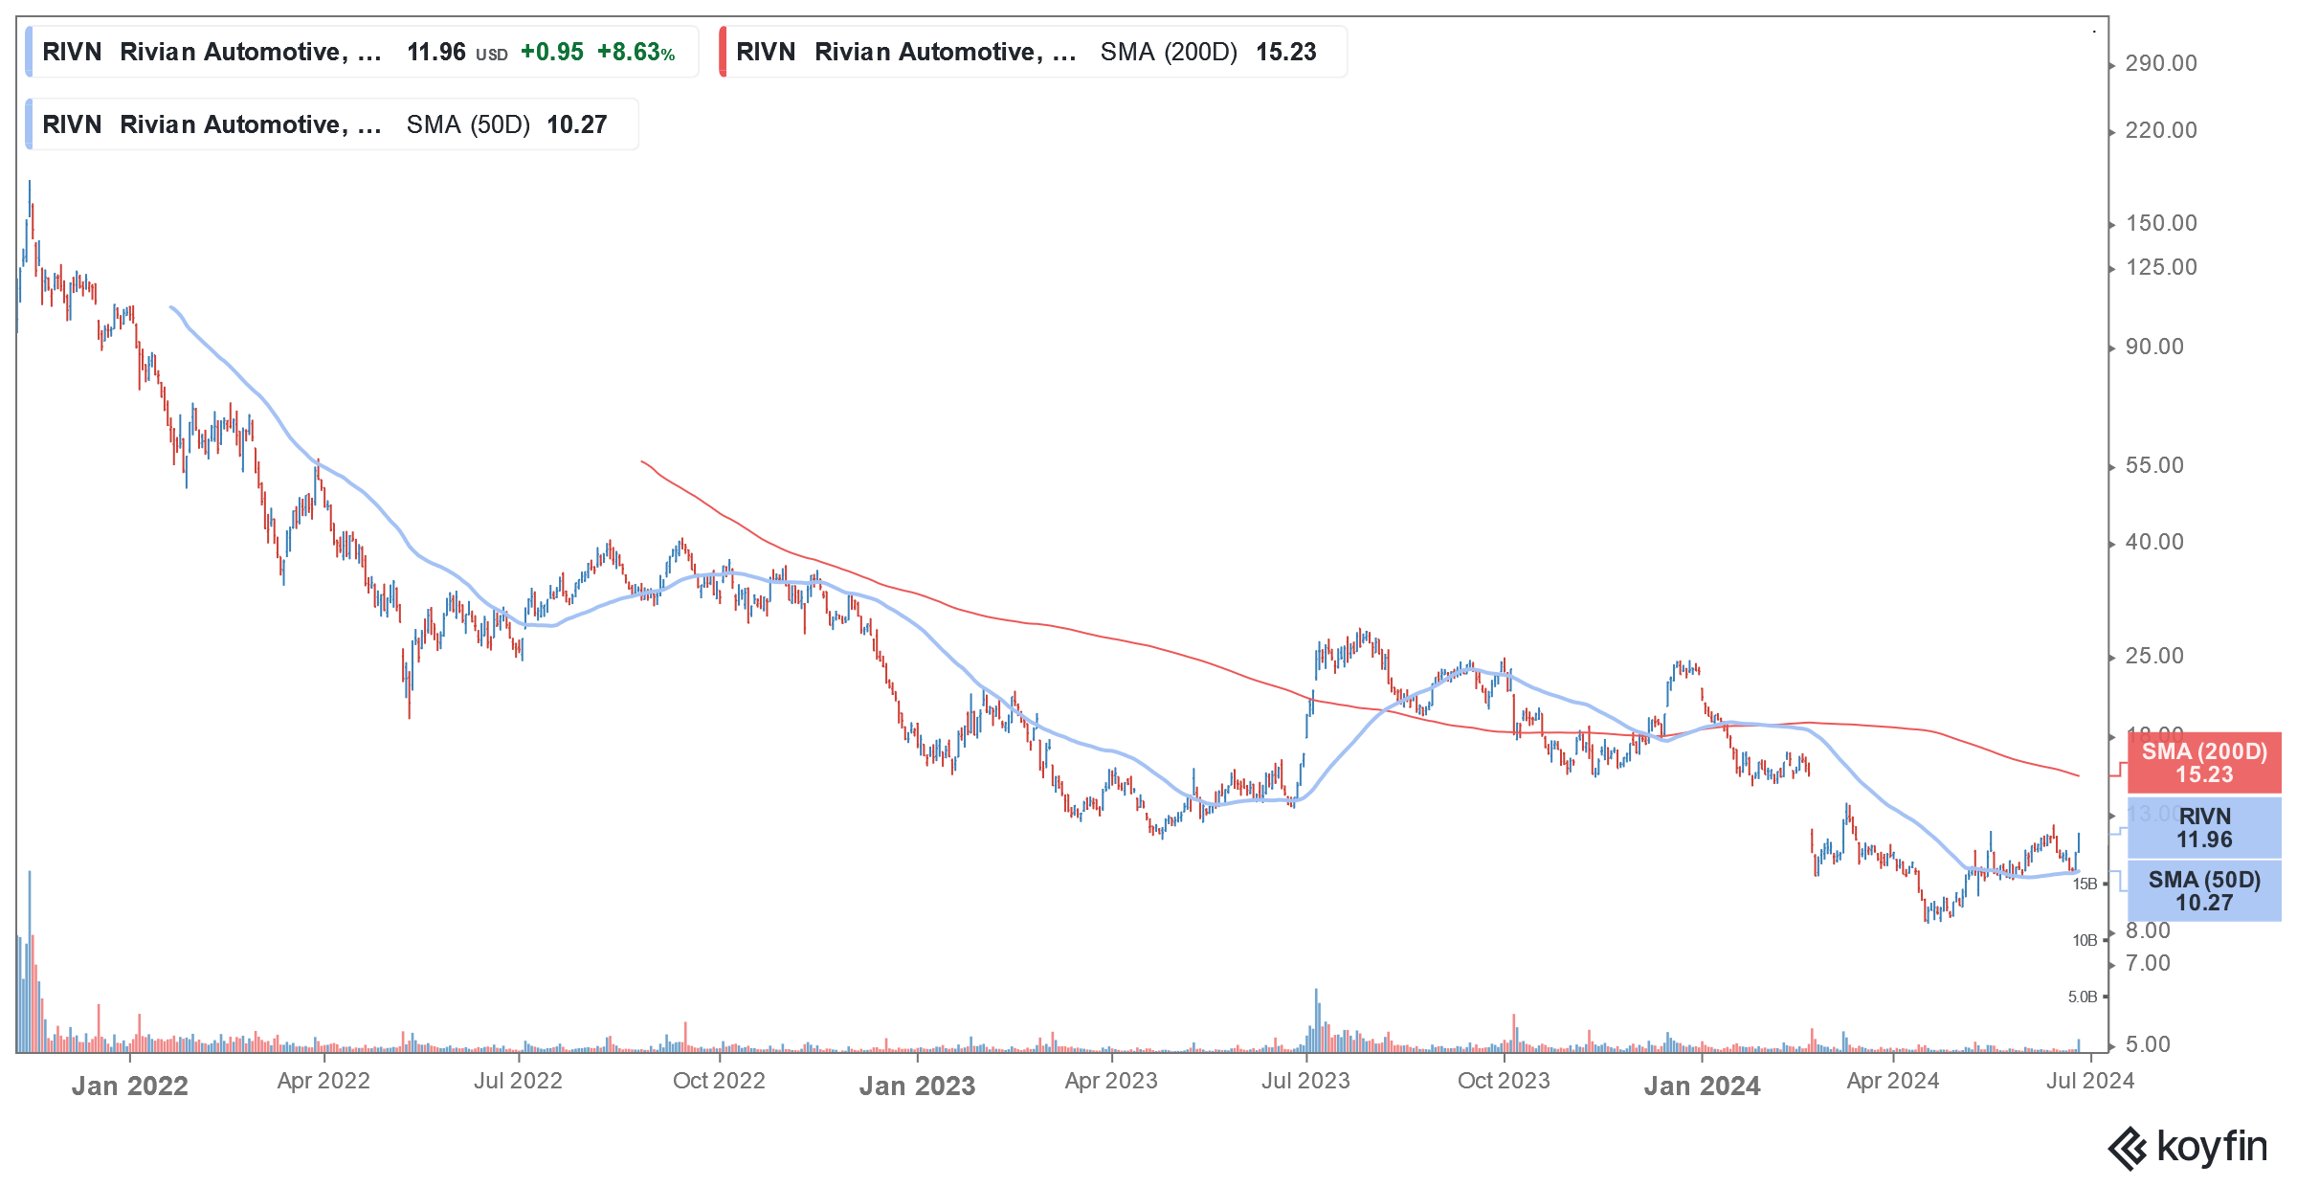Click the Jul 2024 date axis label

click(x=2090, y=1081)
